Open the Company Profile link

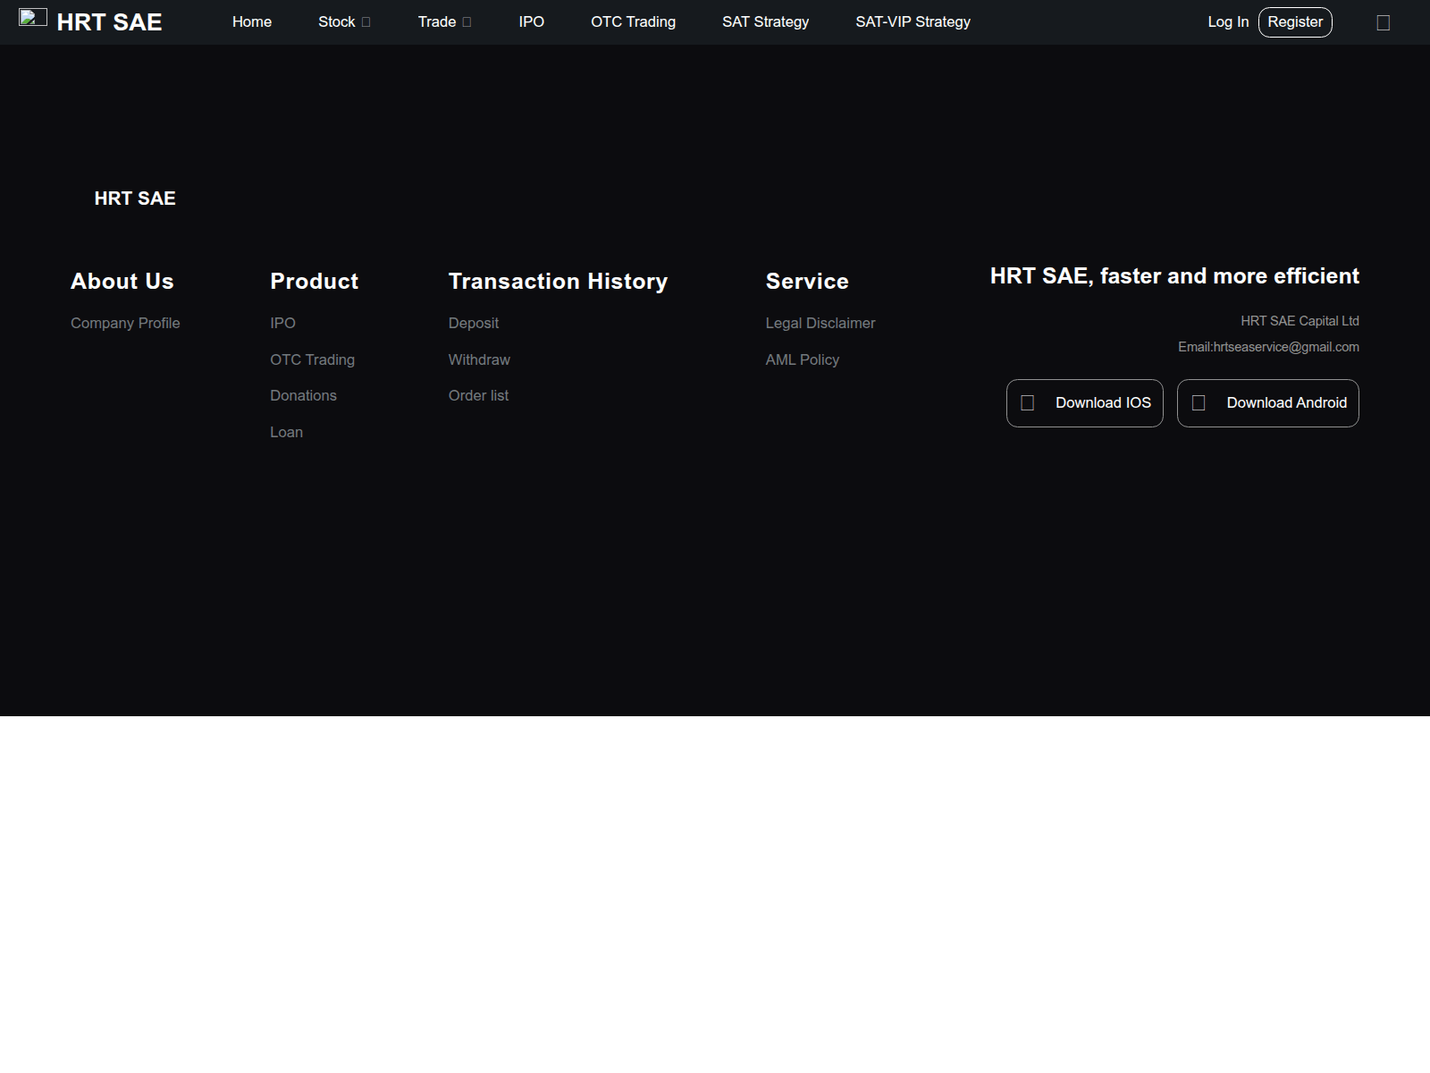[x=125, y=323]
